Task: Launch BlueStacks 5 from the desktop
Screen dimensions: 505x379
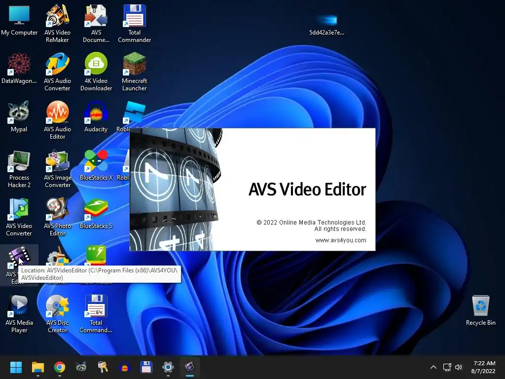Action: 96,213
